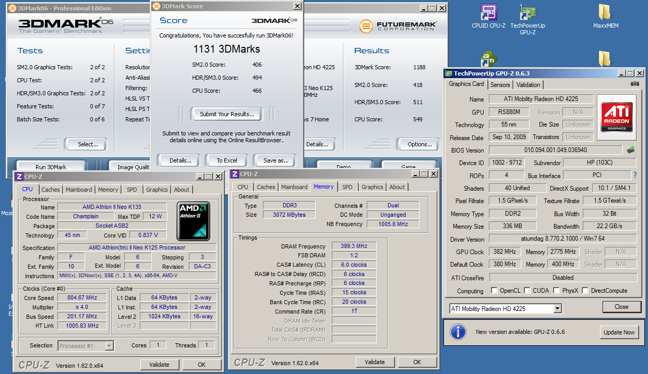This screenshot has width=648, height=374.
Task: Click the Driver Version field in GPU-Z
Action: click(x=562, y=239)
